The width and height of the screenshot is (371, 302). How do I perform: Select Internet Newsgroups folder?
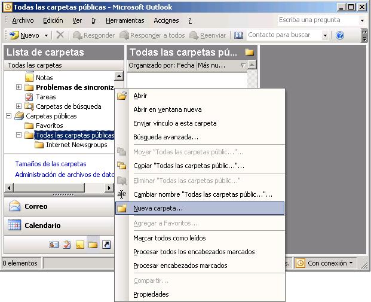76,145
